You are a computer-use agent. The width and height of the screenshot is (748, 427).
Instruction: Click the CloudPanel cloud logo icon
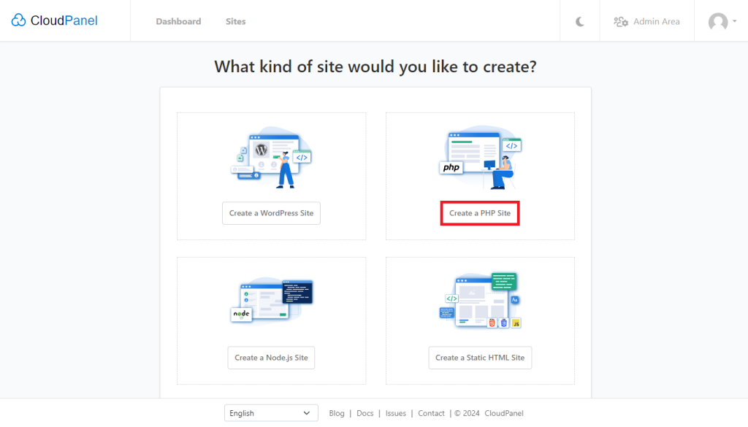tap(18, 20)
